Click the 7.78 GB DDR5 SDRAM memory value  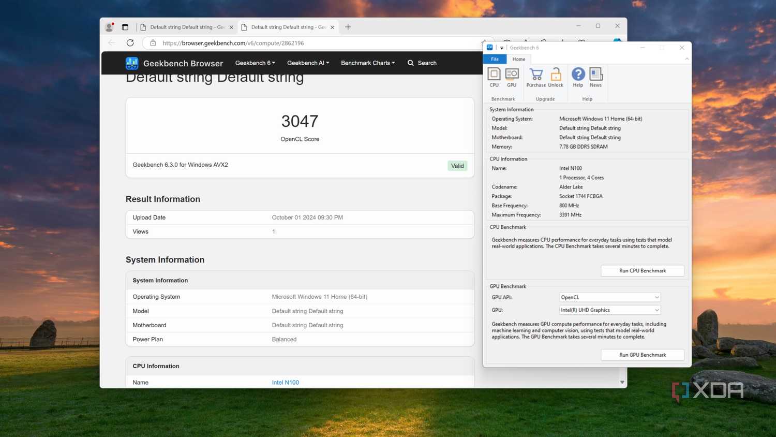[583, 147]
